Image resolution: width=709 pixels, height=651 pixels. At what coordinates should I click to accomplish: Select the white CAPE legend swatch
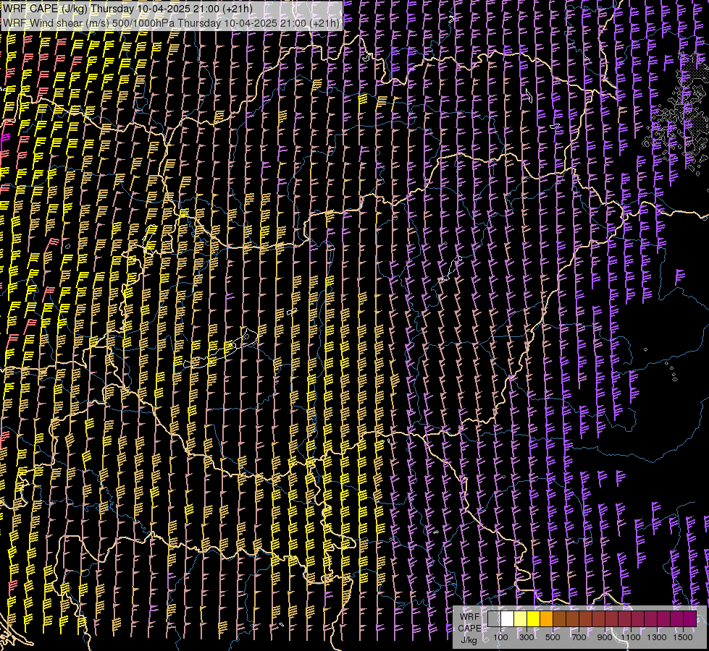[x=508, y=618]
